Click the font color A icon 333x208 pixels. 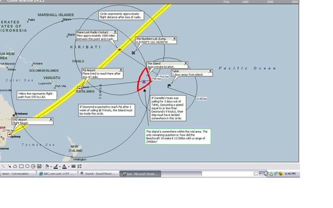point(65,166)
